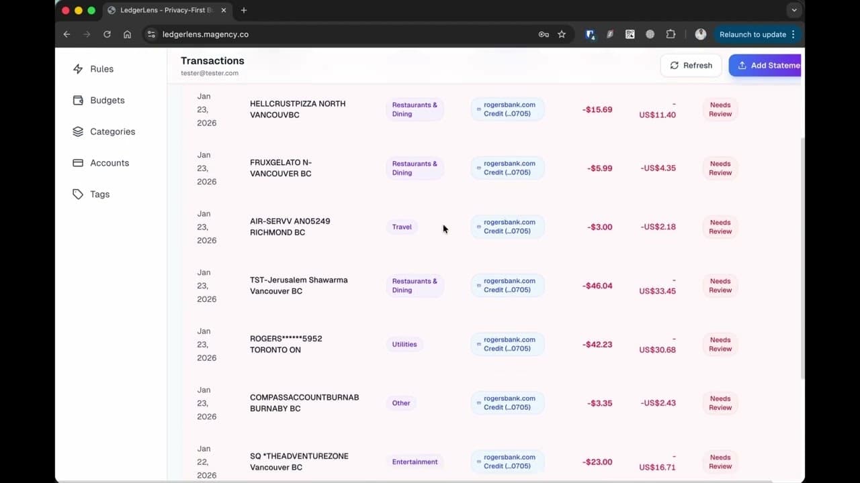Image resolution: width=860 pixels, height=483 pixels.
Task: Open the Tags section
Action: pyautogui.click(x=99, y=194)
